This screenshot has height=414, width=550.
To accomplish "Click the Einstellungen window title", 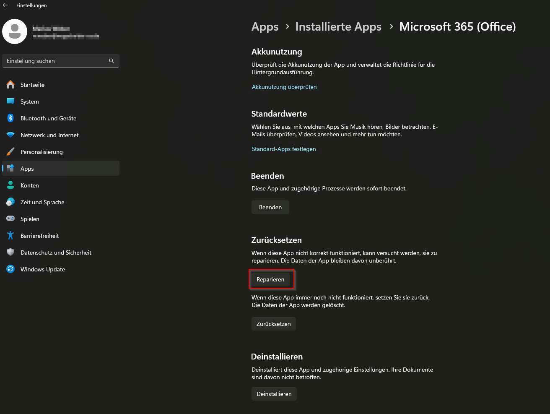I will click(31, 5).
